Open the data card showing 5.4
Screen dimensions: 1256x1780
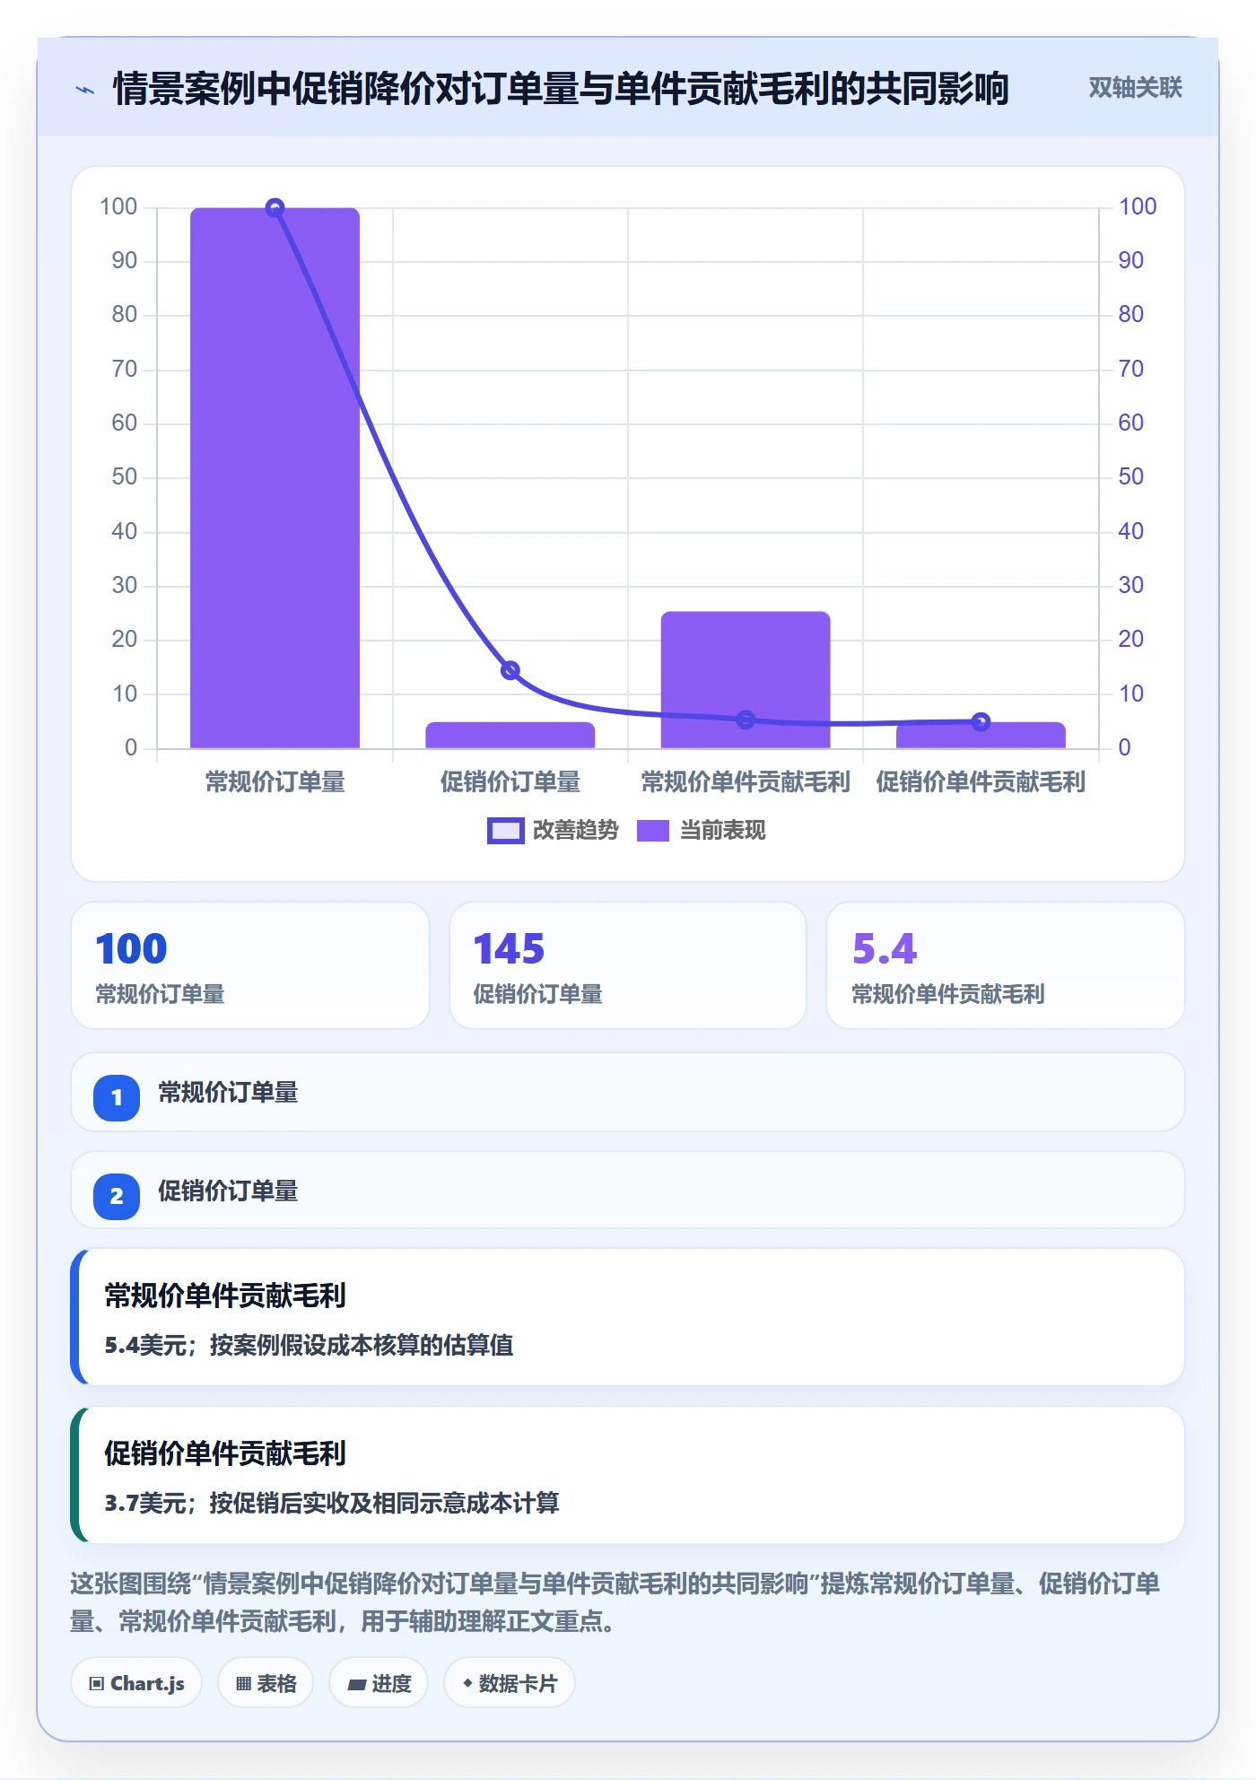coord(1005,965)
